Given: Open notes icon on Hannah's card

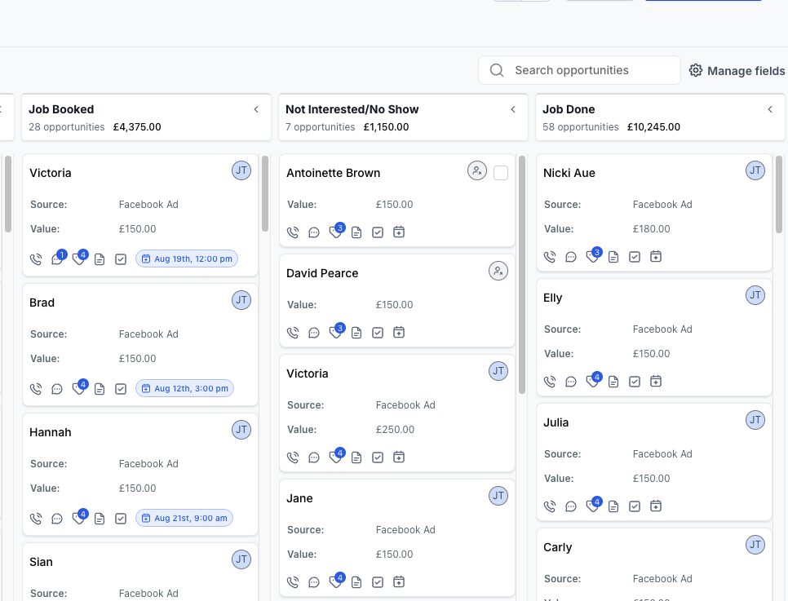Looking at the screenshot, I should coord(100,519).
